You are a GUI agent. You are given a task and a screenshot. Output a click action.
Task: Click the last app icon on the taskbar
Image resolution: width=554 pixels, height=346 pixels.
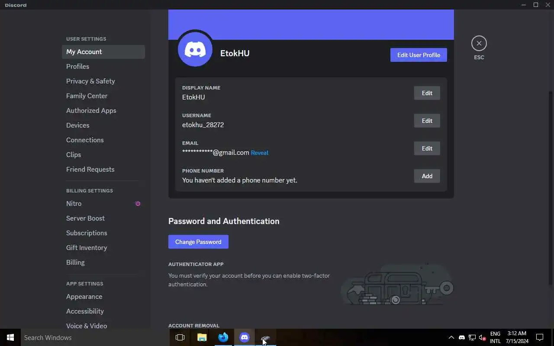[265, 337]
